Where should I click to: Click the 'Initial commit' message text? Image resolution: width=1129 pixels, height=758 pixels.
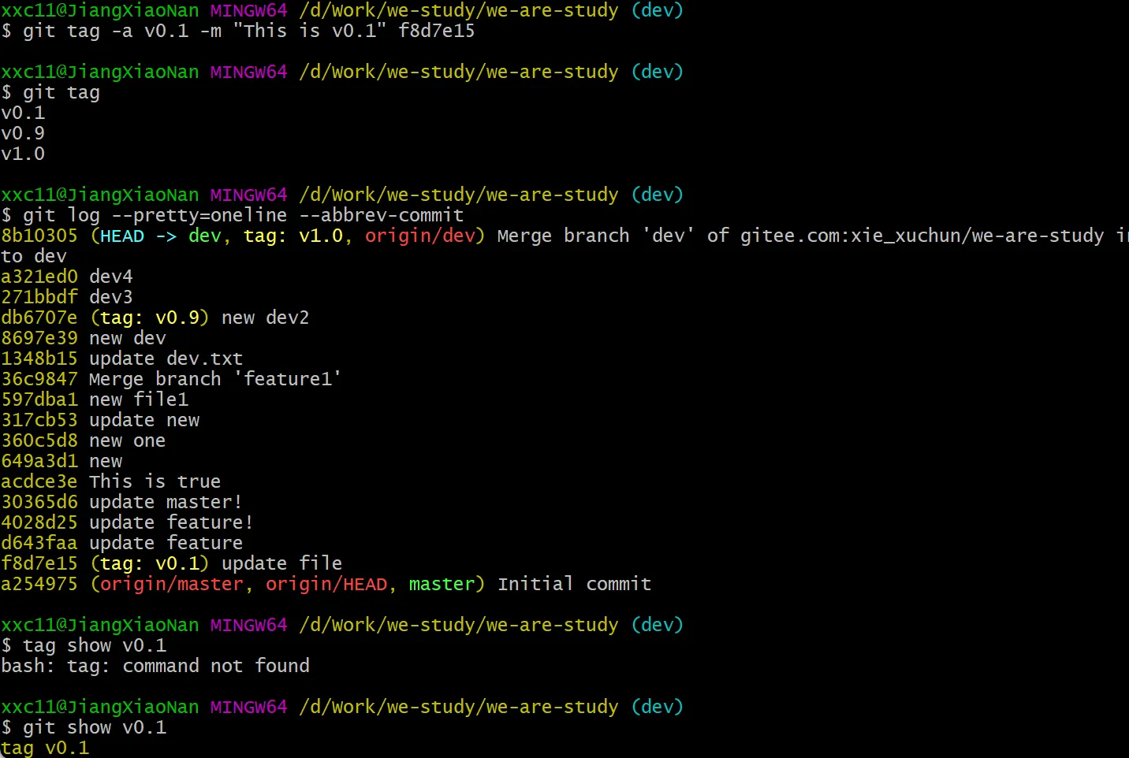tap(574, 584)
